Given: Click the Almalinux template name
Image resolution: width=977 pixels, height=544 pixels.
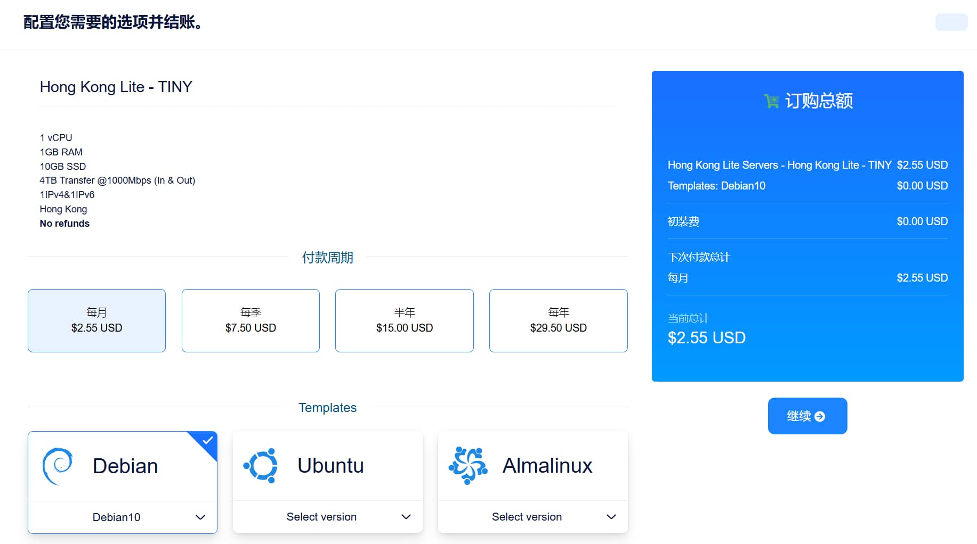Looking at the screenshot, I should (547, 466).
